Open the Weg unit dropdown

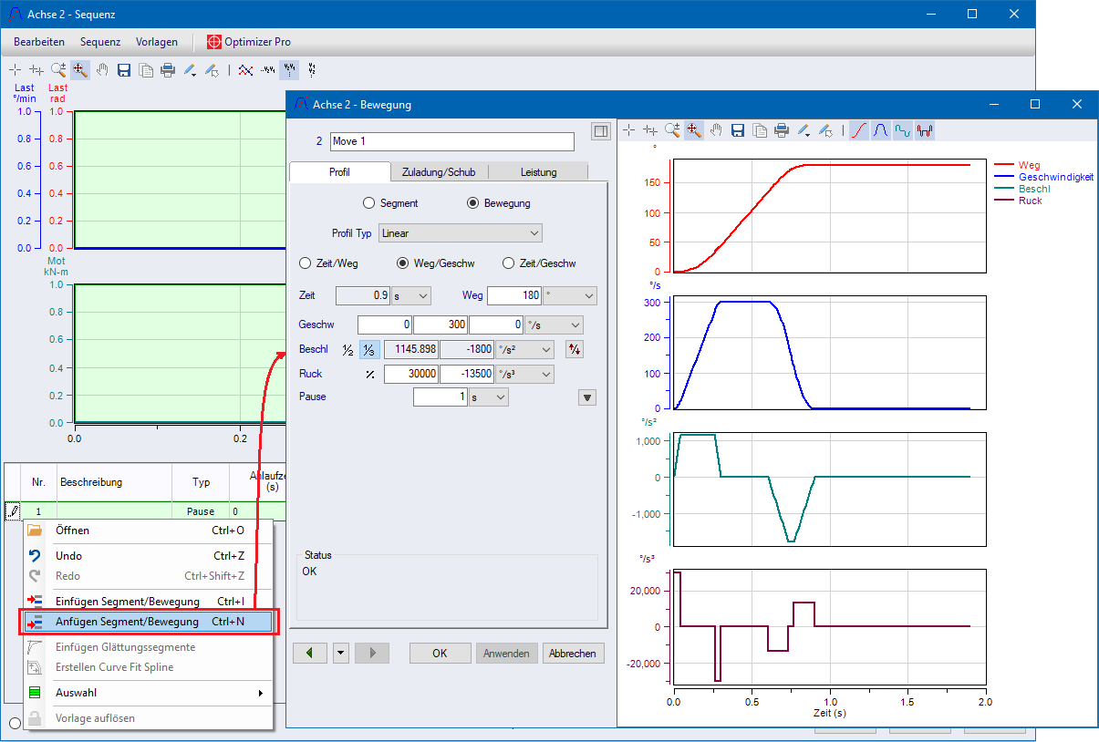569,295
